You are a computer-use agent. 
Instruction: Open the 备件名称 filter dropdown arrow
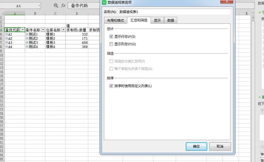[43, 30]
